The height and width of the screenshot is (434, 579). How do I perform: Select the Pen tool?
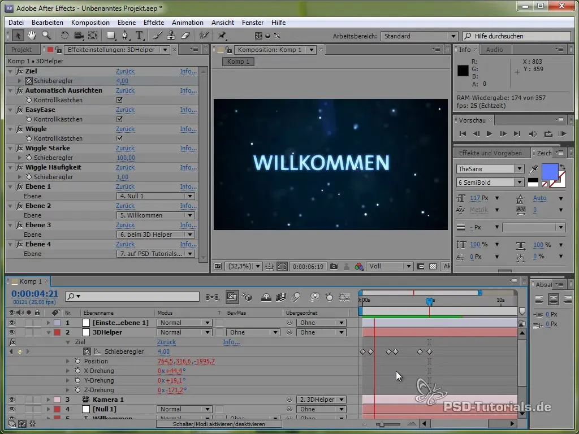125,36
